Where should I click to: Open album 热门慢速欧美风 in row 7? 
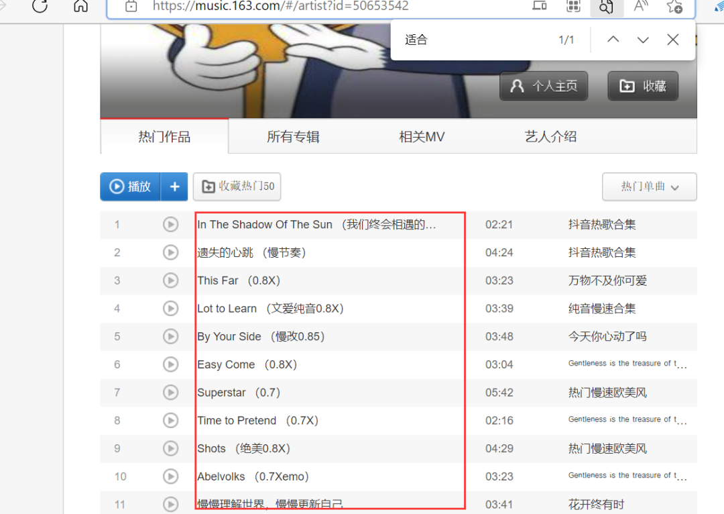click(x=607, y=393)
